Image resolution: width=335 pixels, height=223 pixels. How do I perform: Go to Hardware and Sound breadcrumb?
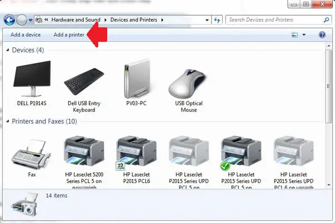76,20
